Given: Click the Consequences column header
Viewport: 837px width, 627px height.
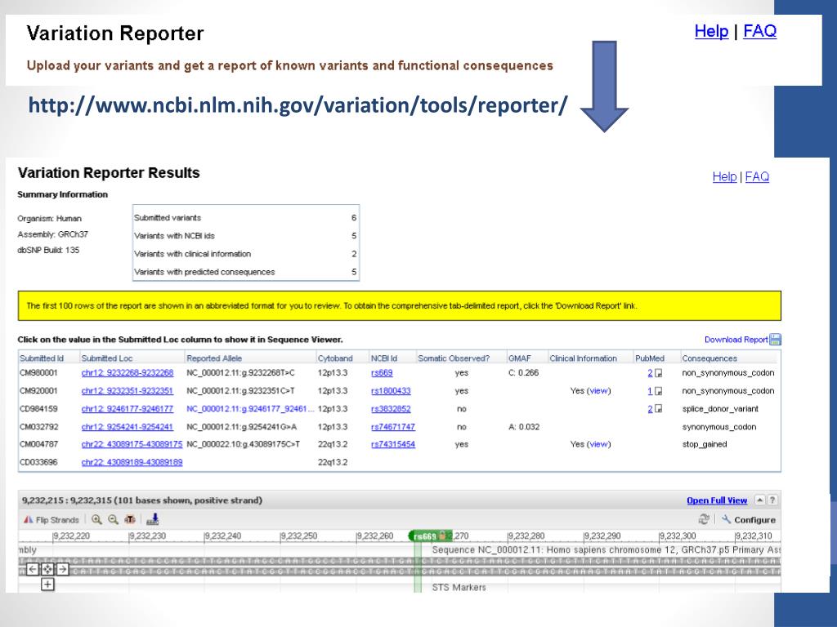Looking at the screenshot, I should point(709,358).
